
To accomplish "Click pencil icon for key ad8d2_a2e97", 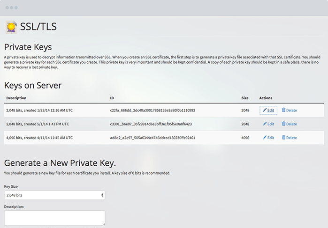I will tap(265, 138).
